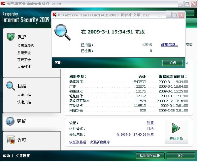Click the globe Update icon
This screenshot has width=198, height=162.
pyautogui.click(x=10, y=121)
